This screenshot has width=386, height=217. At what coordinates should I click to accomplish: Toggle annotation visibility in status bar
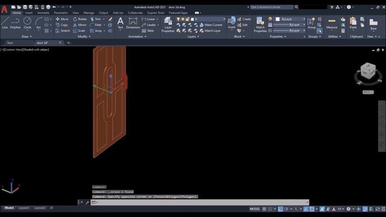point(322,209)
